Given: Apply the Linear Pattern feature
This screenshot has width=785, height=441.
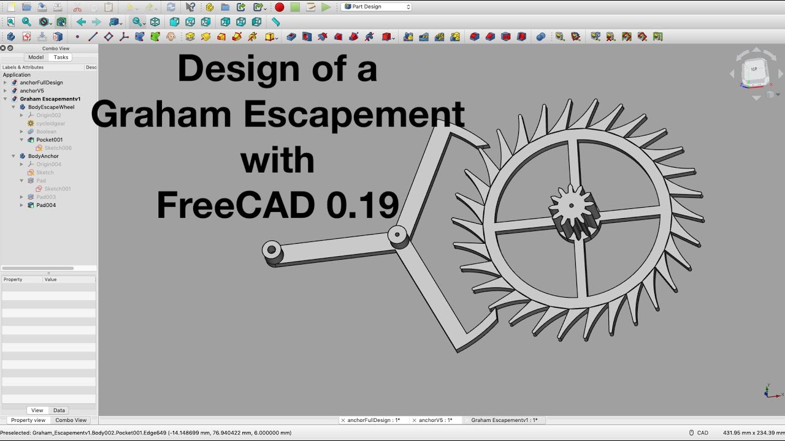Looking at the screenshot, I should click(424, 37).
